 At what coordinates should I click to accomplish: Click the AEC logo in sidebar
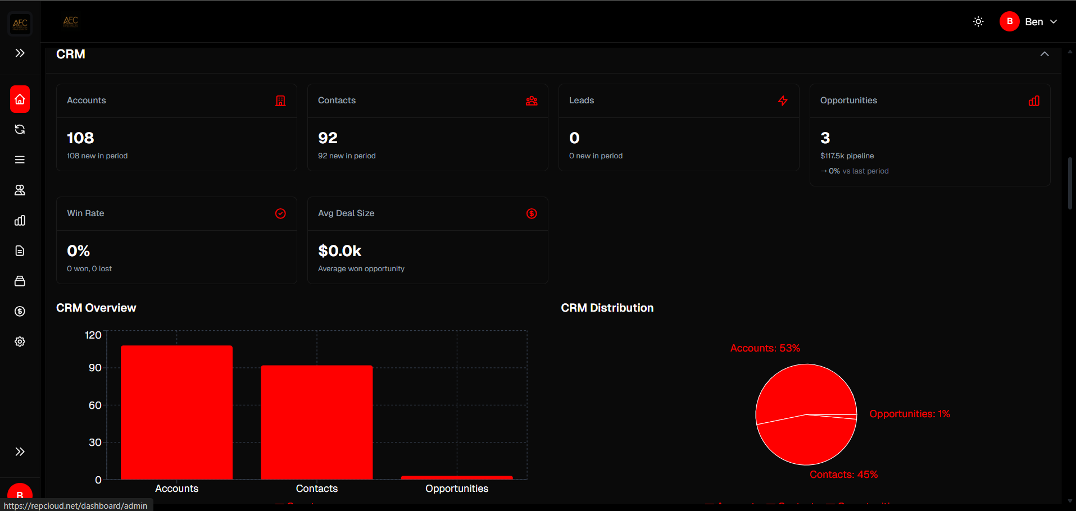click(20, 24)
